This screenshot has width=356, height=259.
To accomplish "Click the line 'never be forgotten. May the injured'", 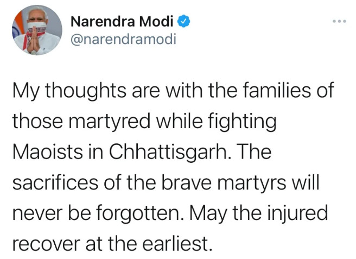I will pos(170,213).
